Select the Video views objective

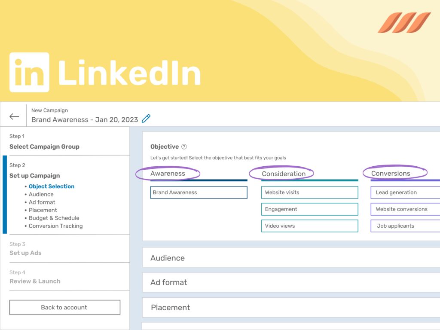point(309,226)
